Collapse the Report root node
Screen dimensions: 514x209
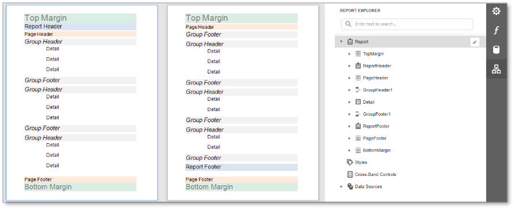[x=341, y=42]
